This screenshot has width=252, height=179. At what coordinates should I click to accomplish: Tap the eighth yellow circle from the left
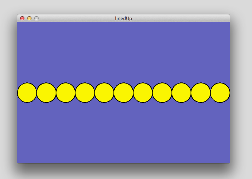tap(162, 93)
